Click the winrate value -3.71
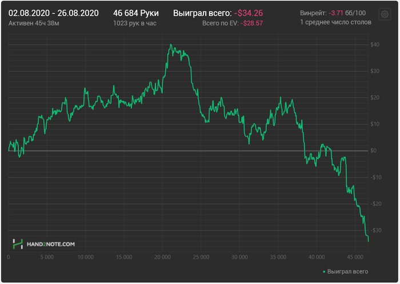The width and height of the screenshot is (400, 284). (x=336, y=13)
